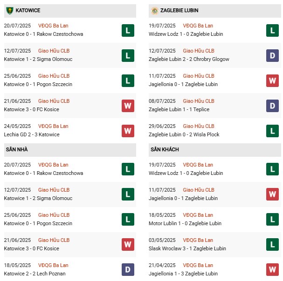Open the Motor Lublin 1 - 0 Zaglebie Lubin match

tap(185, 223)
